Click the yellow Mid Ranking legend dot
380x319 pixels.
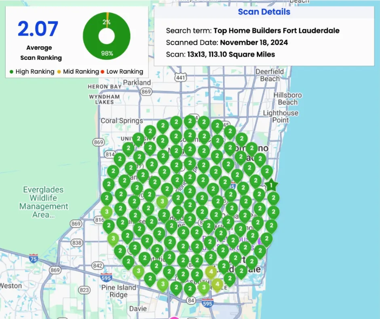click(x=59, y=72)
